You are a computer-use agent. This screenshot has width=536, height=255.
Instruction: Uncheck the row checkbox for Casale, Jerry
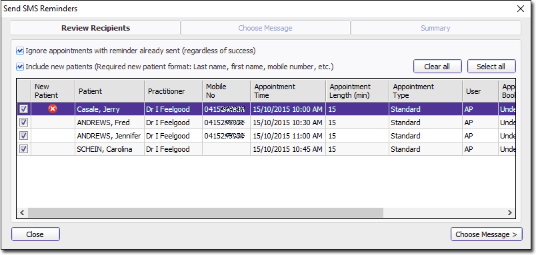tap(23, 109)
